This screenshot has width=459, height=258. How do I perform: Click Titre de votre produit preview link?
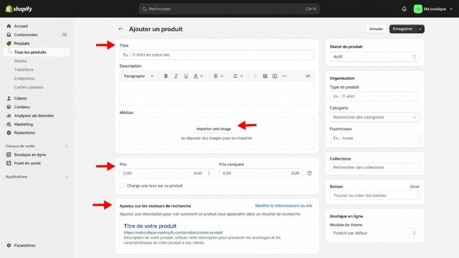click(150, 226)
